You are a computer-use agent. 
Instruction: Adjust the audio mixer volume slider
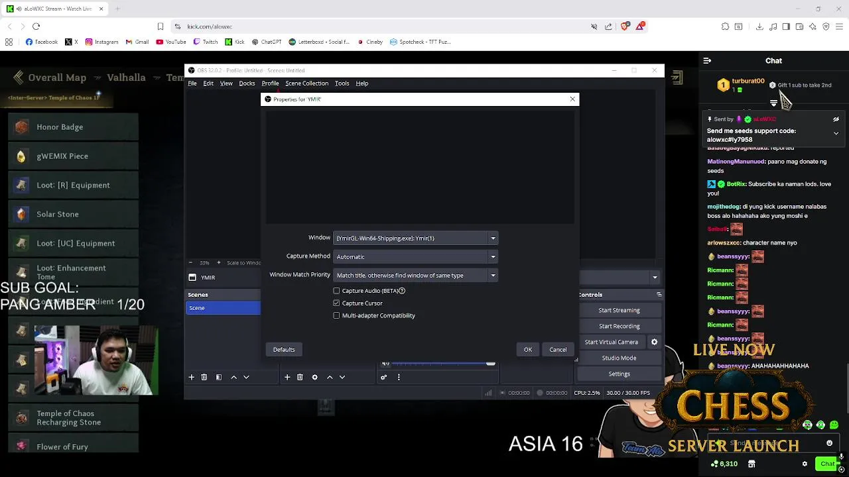pos(490,364)
